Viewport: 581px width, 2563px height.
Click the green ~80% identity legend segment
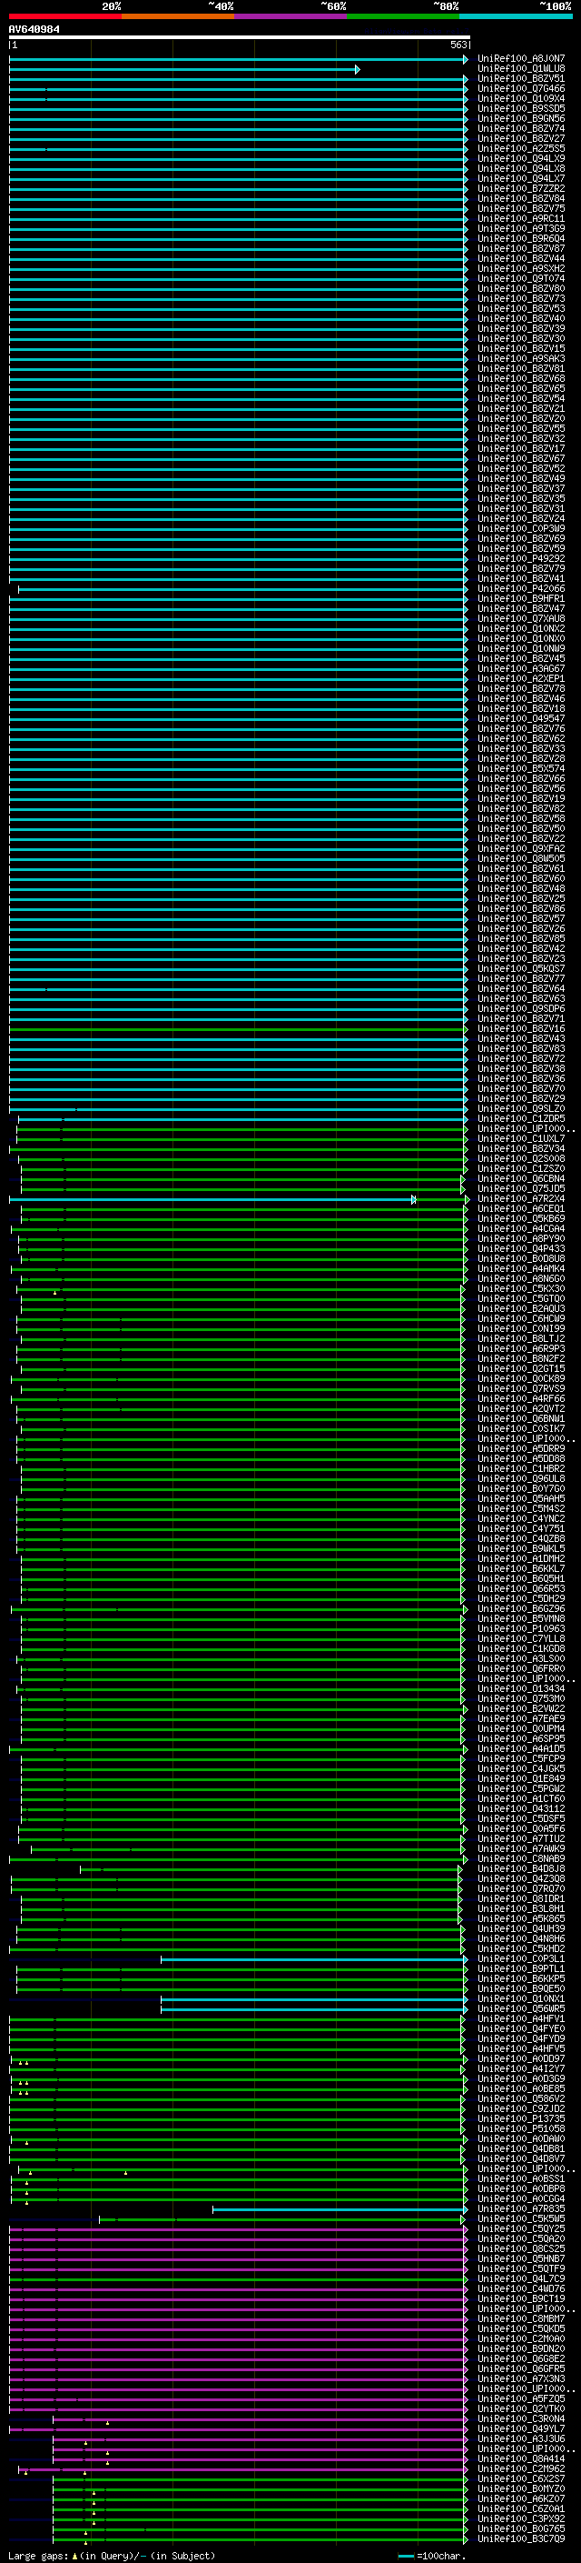pyautogui.click(x=403, y=16)
